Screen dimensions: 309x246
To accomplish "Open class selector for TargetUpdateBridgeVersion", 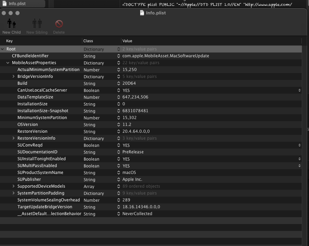I will [x=118, y=207].
